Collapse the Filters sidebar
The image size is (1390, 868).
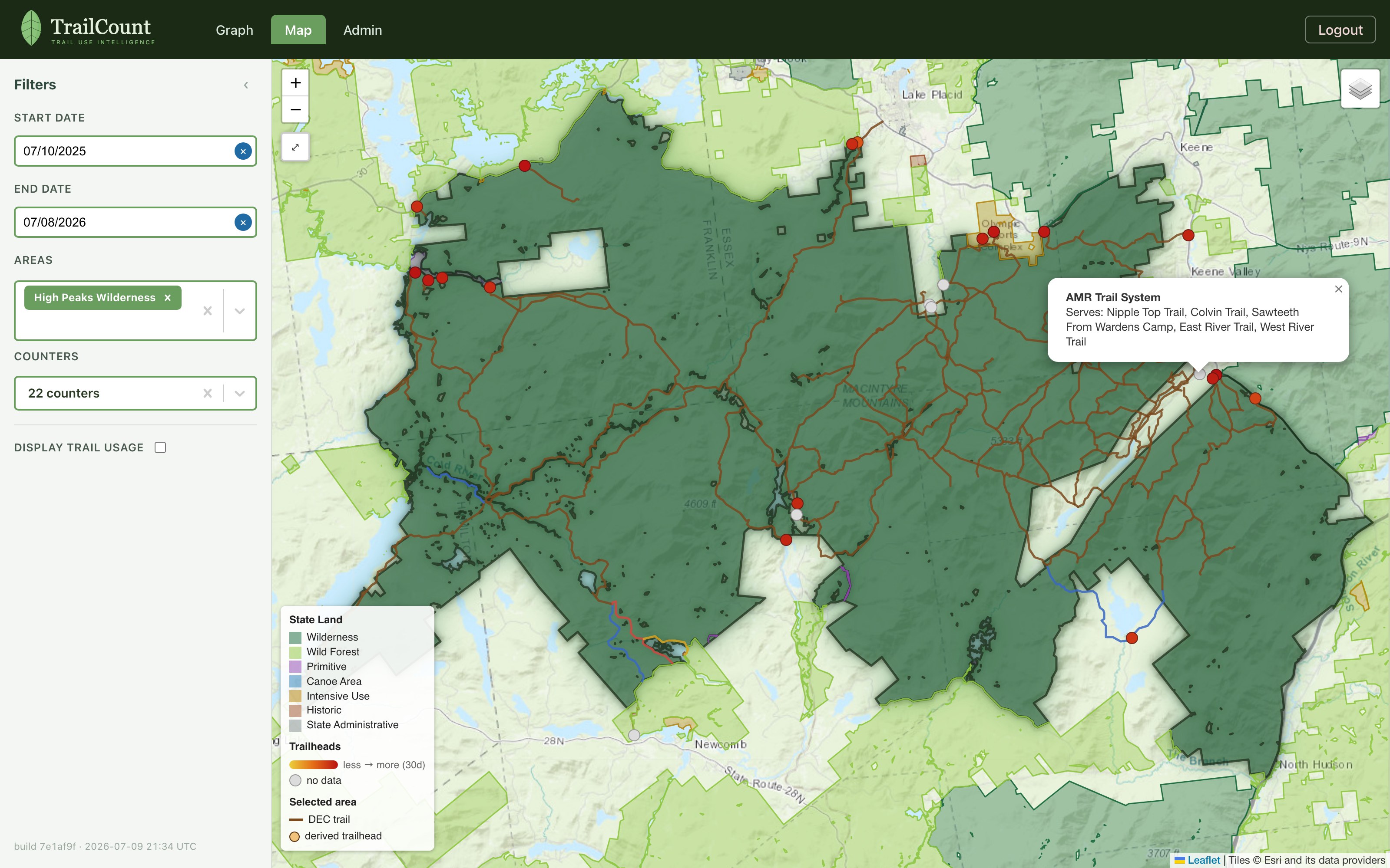(x=246, y=85)
